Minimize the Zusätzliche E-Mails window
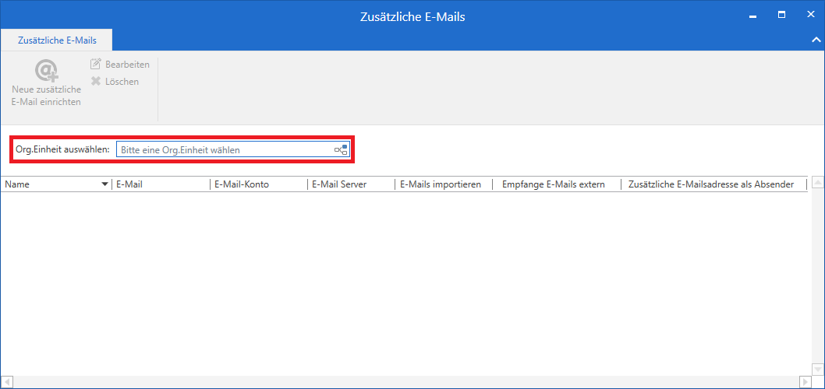Viewport: 825px width, 389px height. [752, 15]
